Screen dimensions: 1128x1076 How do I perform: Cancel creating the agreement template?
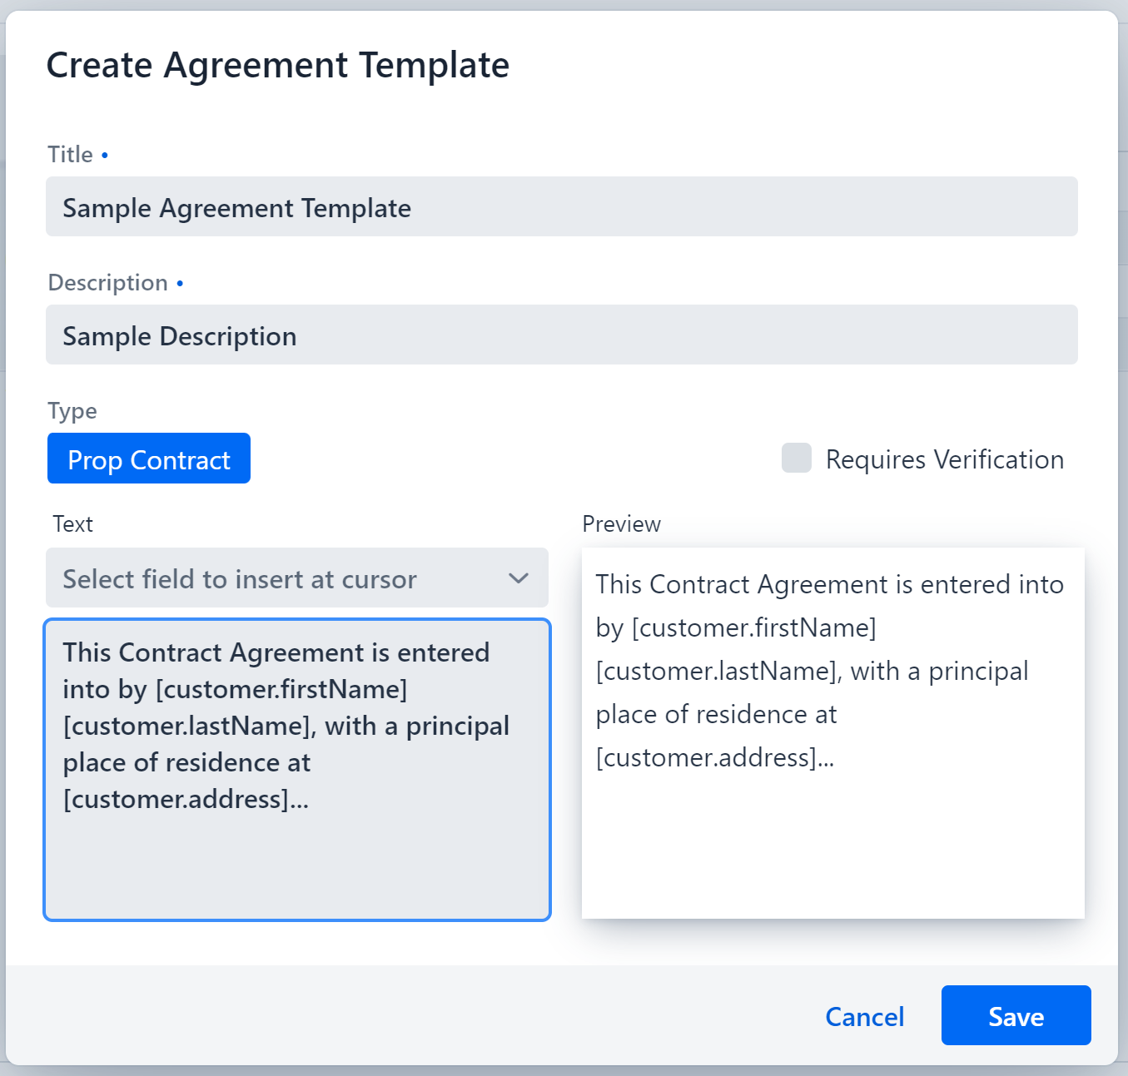864,1015
